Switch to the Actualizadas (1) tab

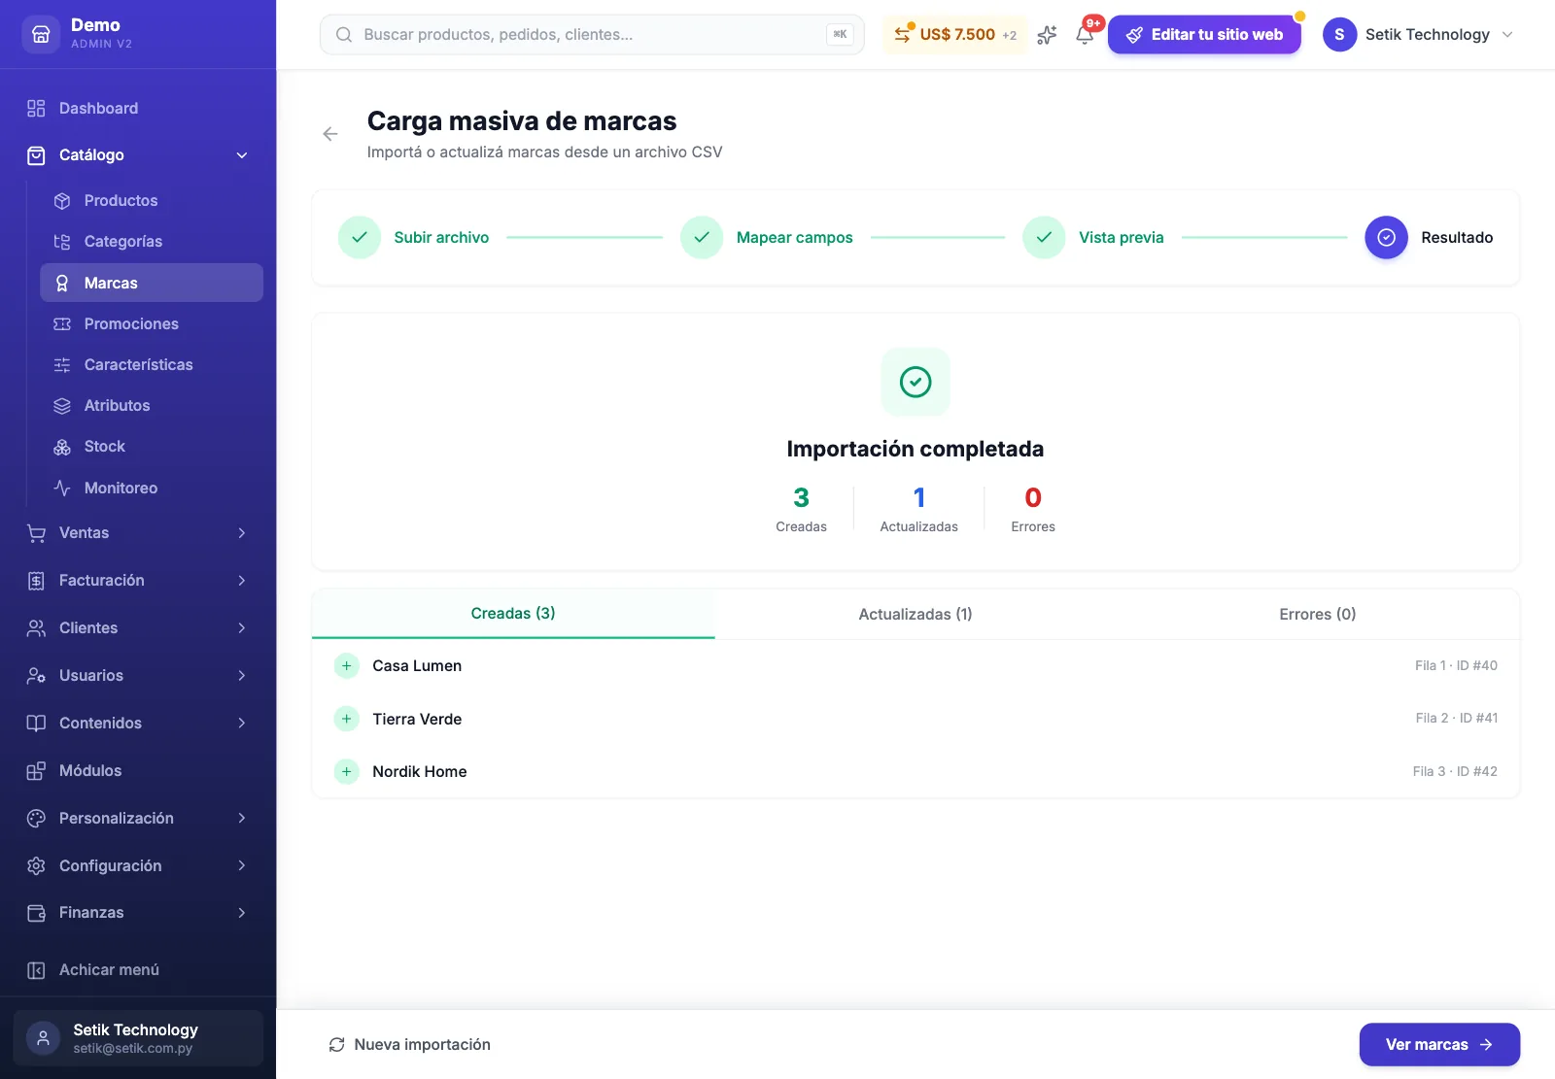tap(916, 614)
